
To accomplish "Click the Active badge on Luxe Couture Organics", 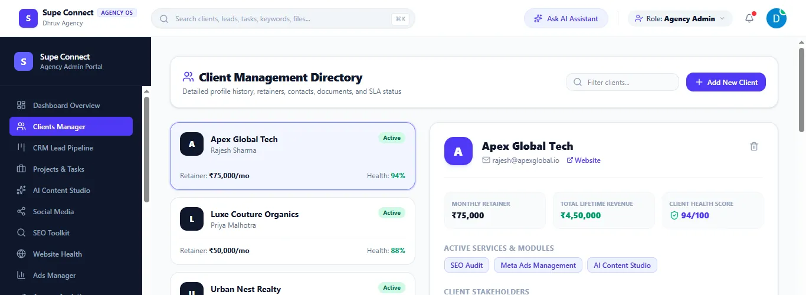I will tap(392, 213).
